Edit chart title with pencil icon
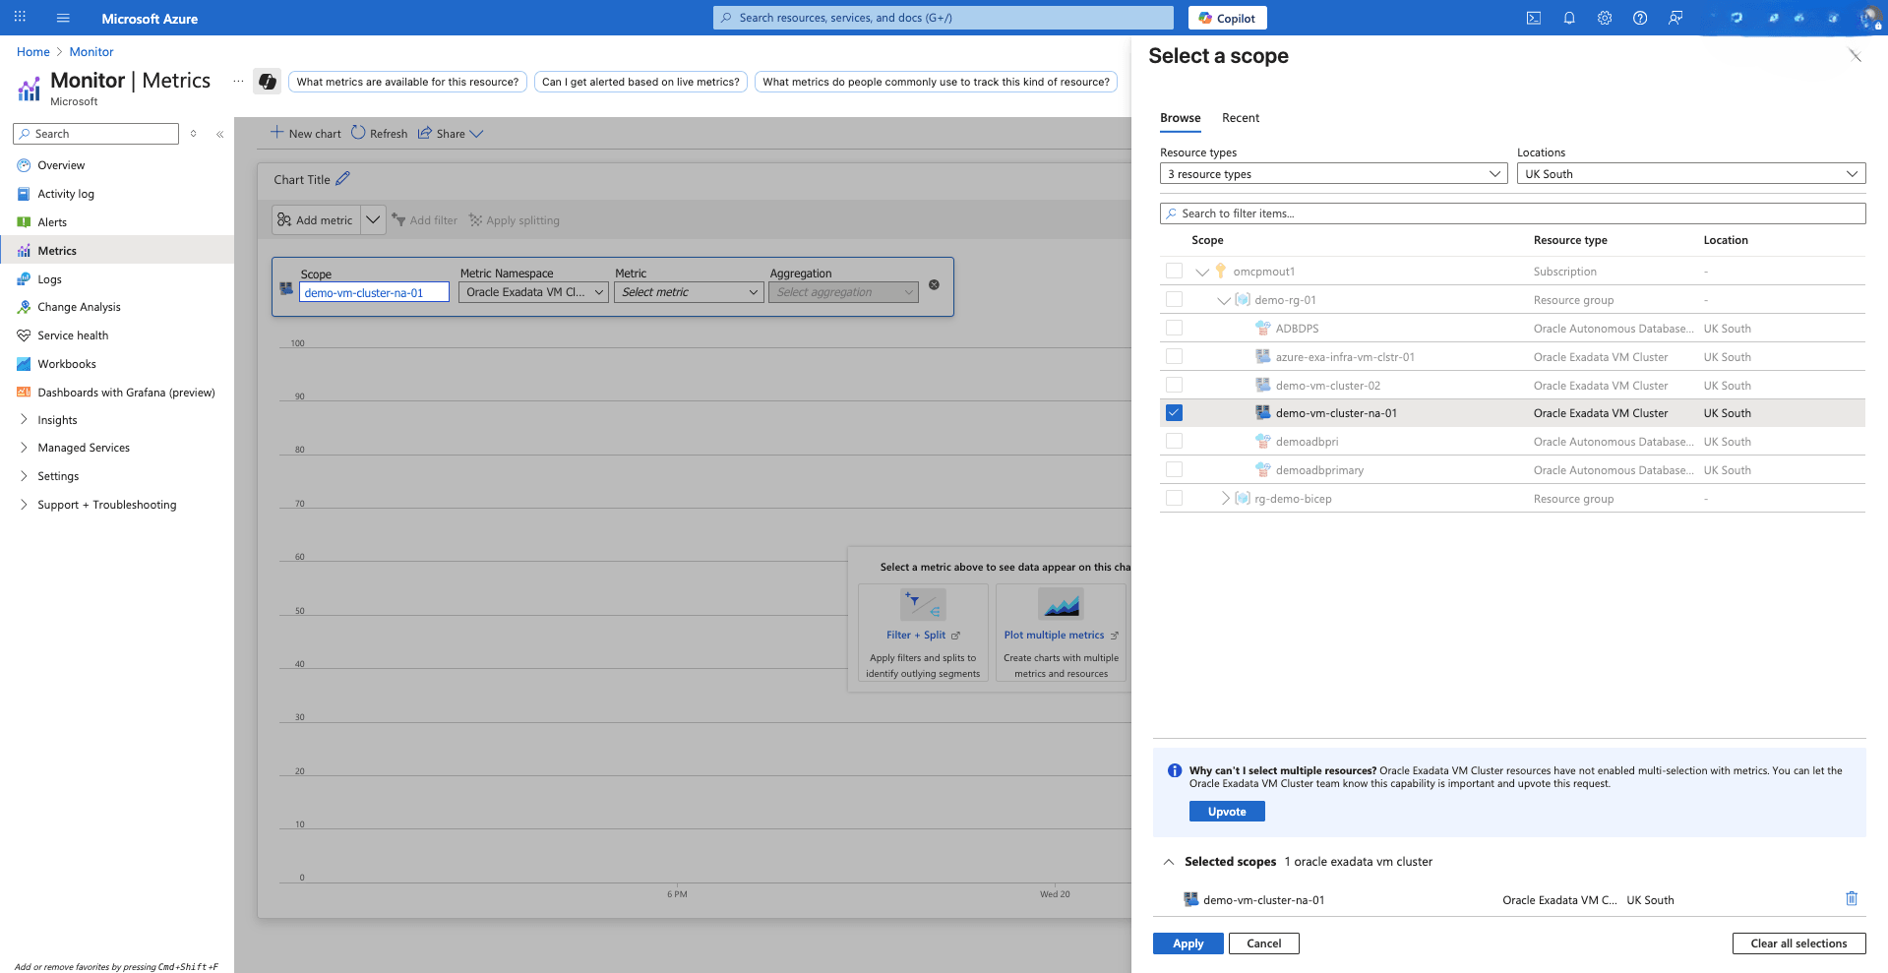The width and height of the screenshot is (1888, 973). click(x=342, y=179)
